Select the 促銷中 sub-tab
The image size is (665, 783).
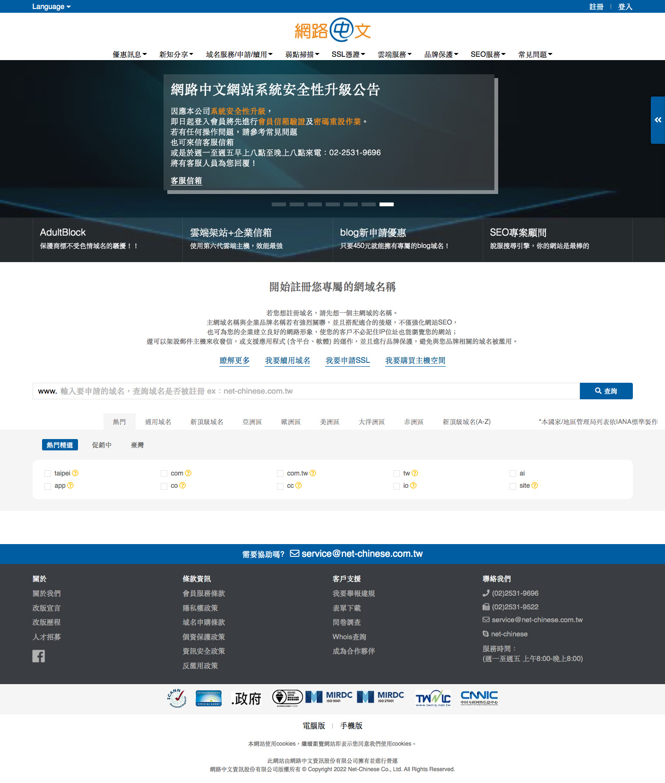[102, 445]
